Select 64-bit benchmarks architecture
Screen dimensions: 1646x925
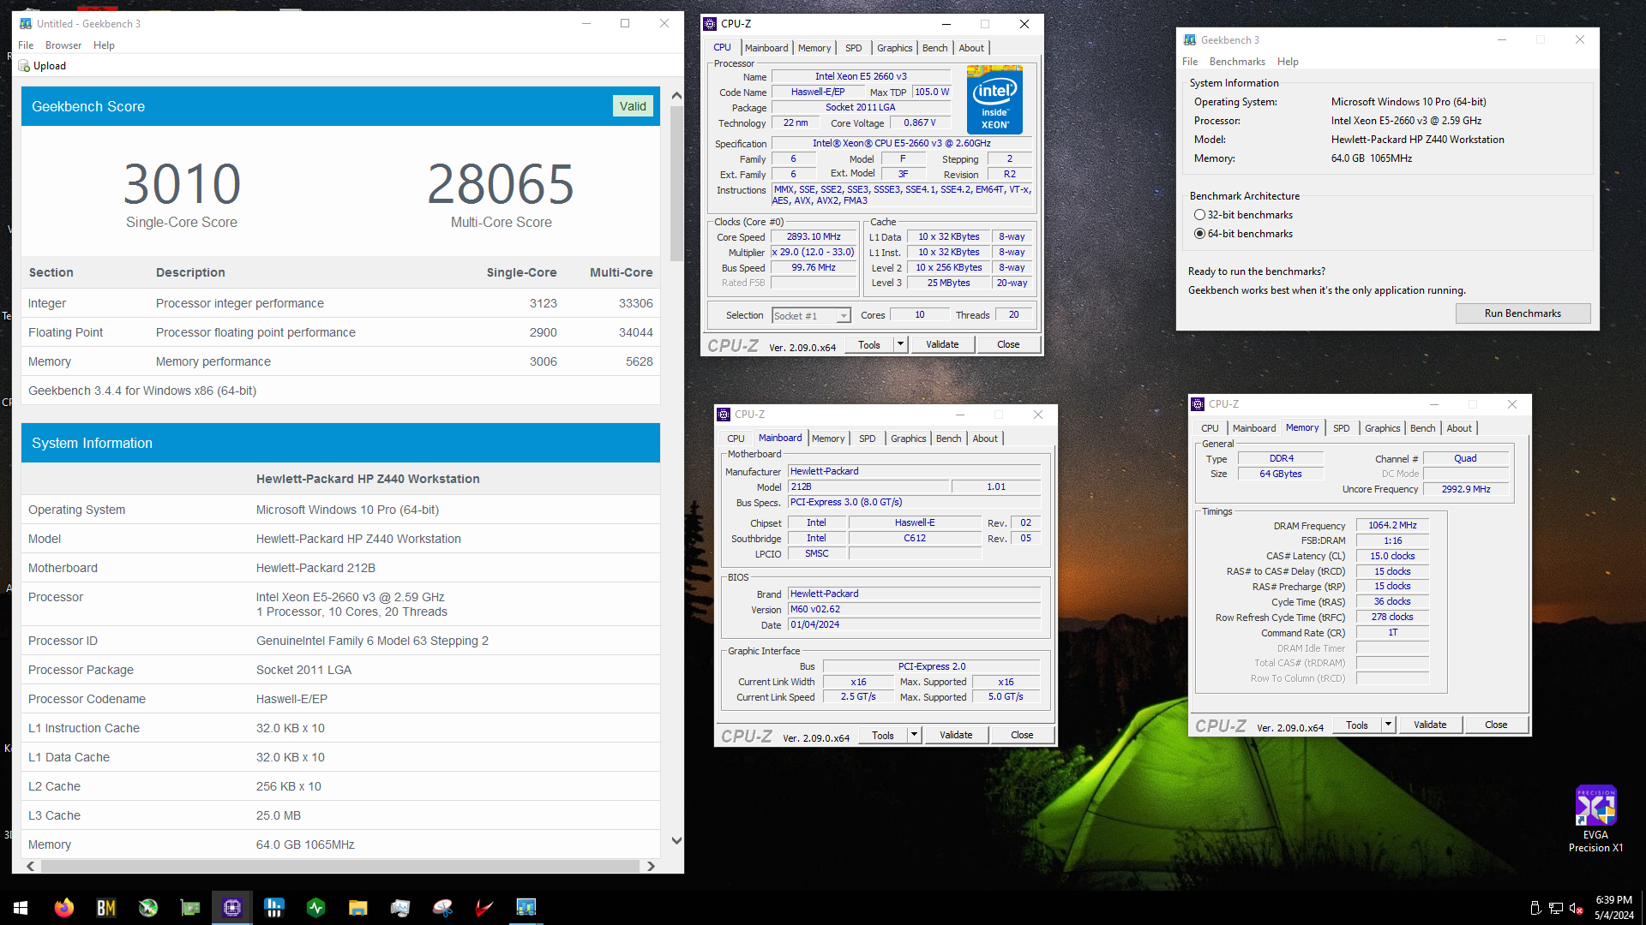pyautogui.click(x=1200, y=234)
